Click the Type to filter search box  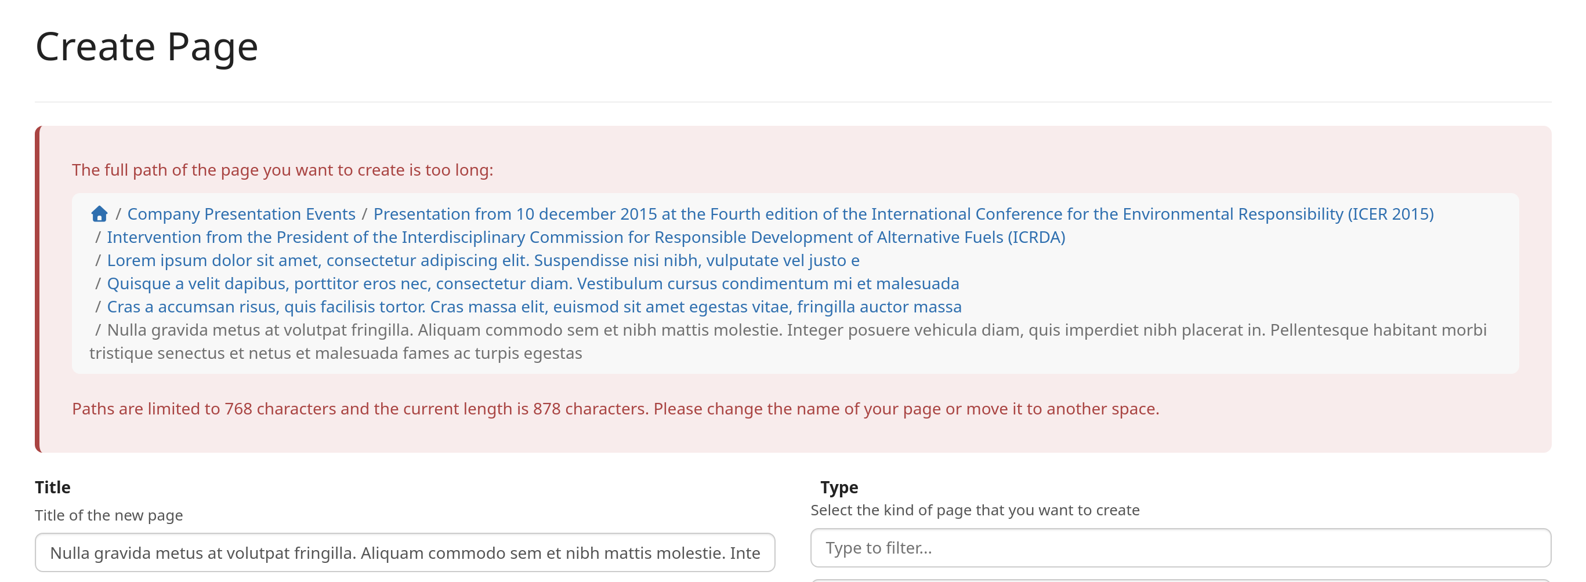coord(1180,547)
